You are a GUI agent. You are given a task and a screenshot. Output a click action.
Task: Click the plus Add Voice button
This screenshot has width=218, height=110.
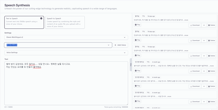pyautogui.click(x=120, y=45)
